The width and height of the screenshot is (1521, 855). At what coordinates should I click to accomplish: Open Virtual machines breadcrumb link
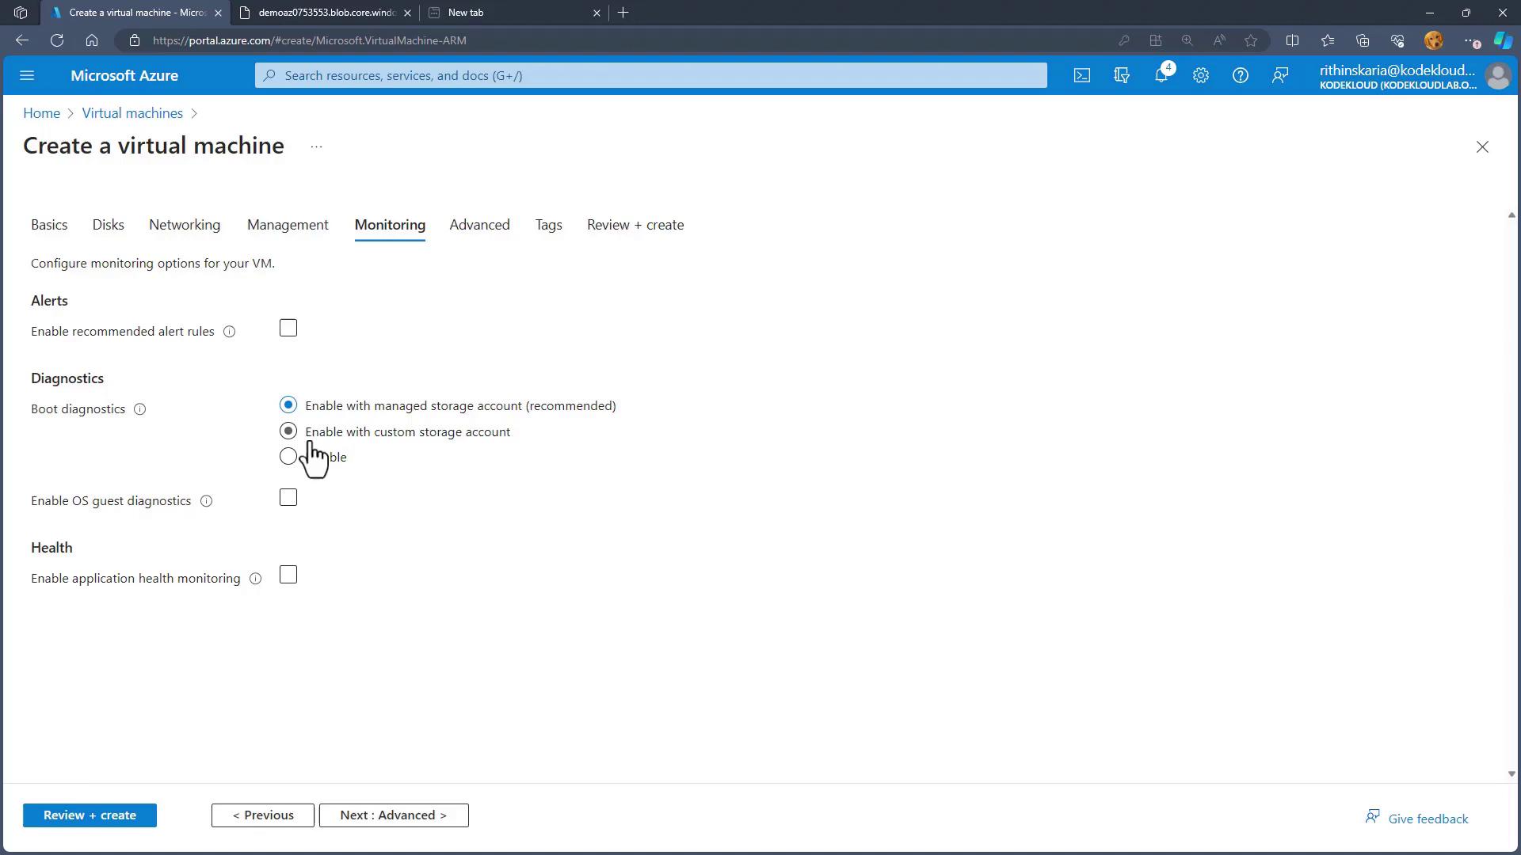pos(132,113)
